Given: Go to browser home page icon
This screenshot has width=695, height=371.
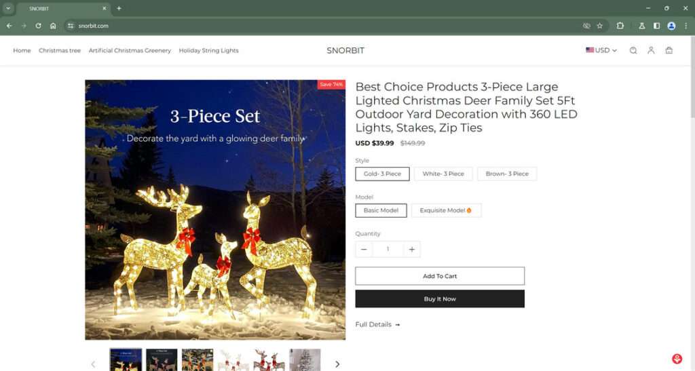Looking at the screenshot, I should [x=53, y=26].
